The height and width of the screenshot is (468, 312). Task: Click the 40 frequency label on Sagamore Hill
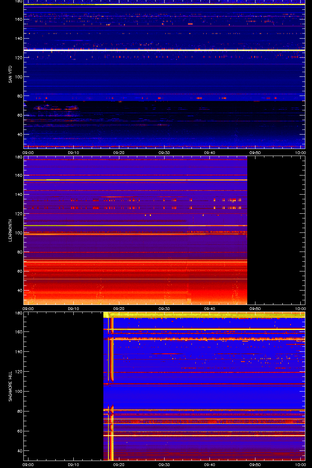(19, 451)
